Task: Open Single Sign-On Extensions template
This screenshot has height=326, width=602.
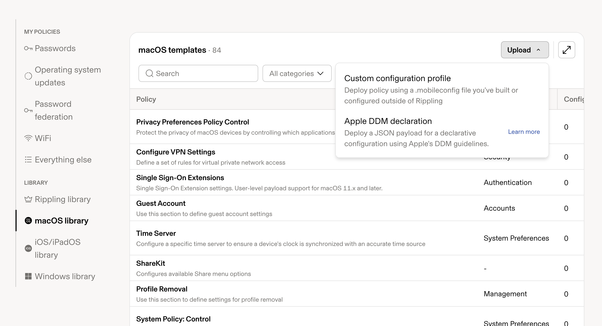Action: (x=180, y=178)
